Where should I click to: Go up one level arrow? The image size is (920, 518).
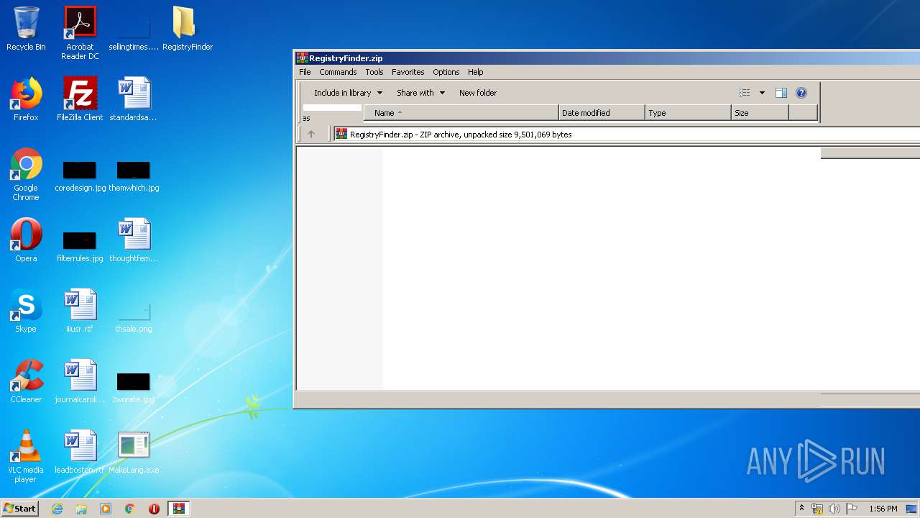pyautogui.click(x=311, y=134)
